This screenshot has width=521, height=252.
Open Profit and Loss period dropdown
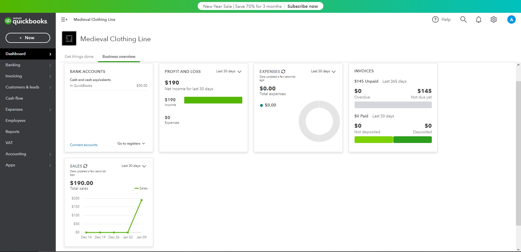click(229, 71)
